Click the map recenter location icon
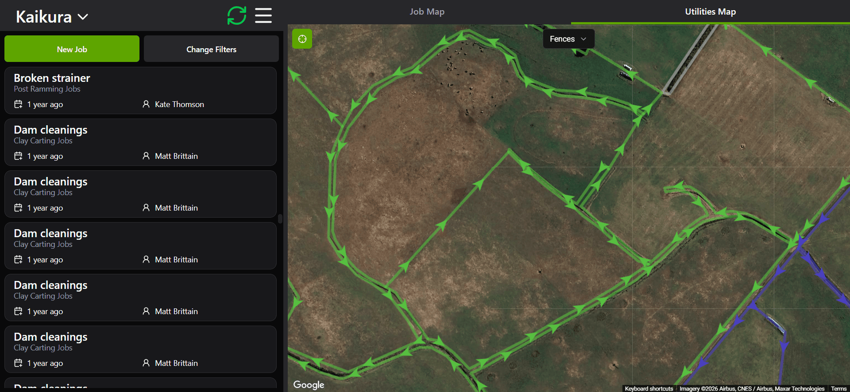 [x=302, y=39]
